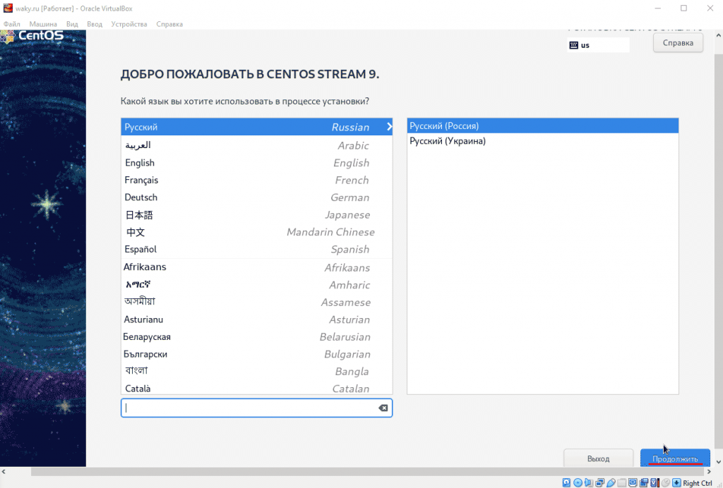Click the USB devices icon in status bar
Image resolution: width=723 pixels, height=488 pixels.
pos(611,482)
